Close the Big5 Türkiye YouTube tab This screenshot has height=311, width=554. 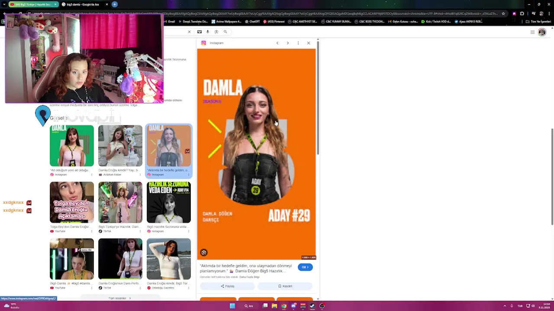click(55, 4)
